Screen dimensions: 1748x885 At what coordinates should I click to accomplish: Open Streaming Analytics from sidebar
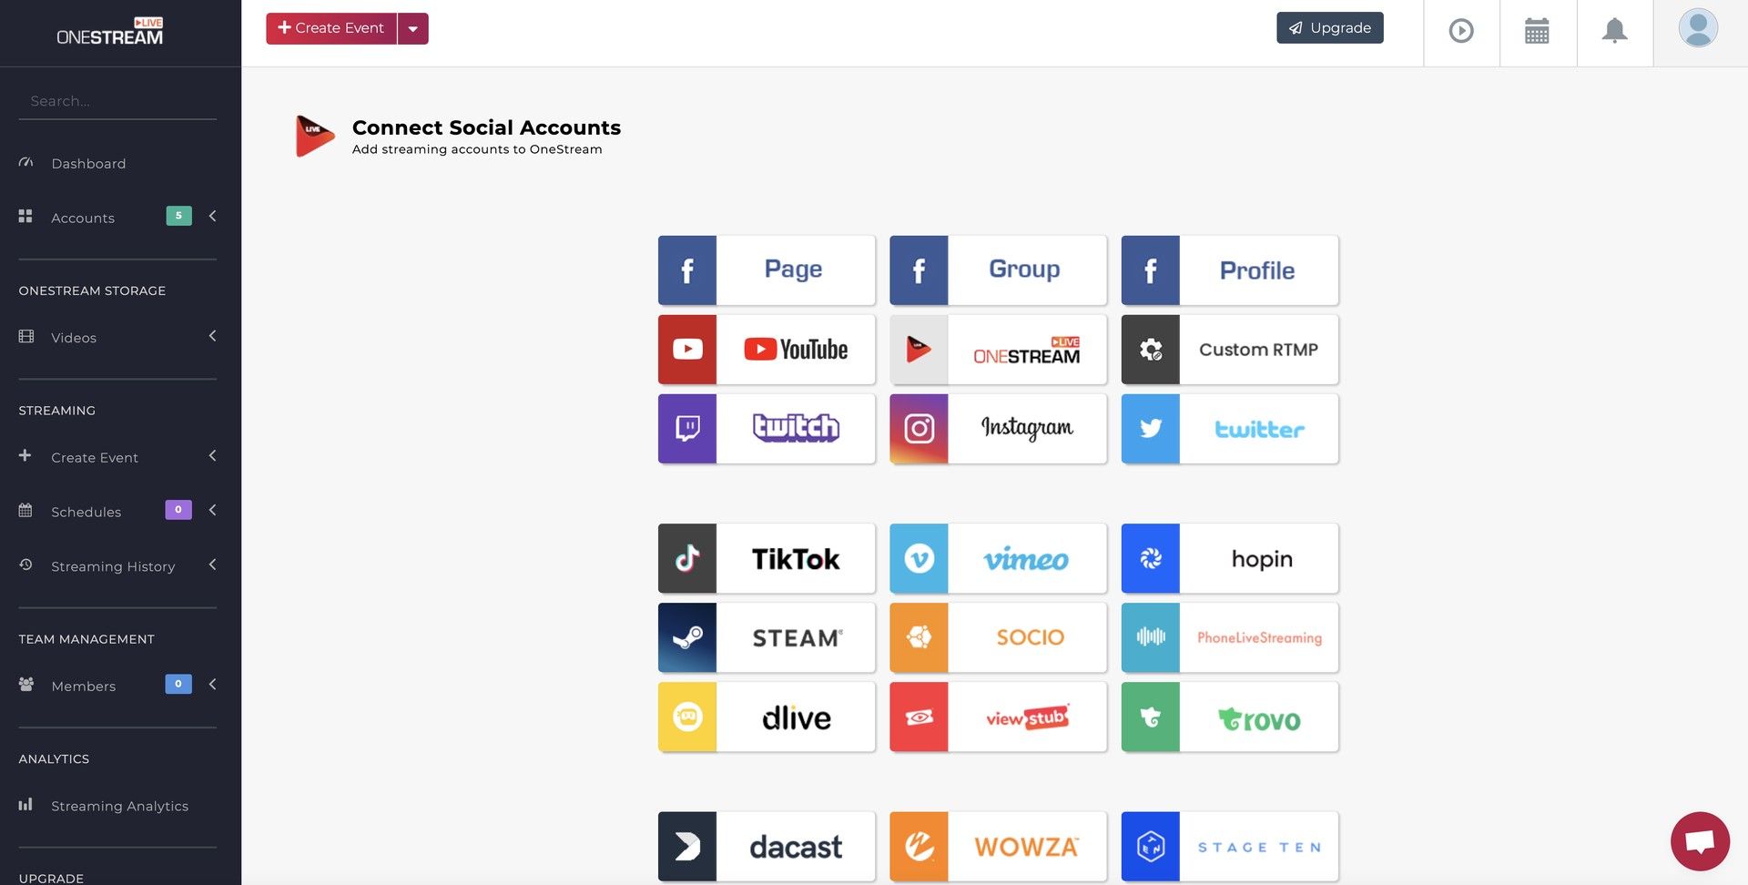(x=119, y=806)
